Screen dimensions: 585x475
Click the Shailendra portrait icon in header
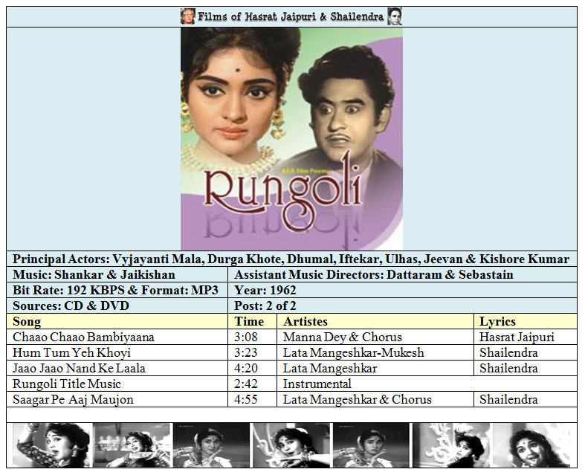coord(395,16)
